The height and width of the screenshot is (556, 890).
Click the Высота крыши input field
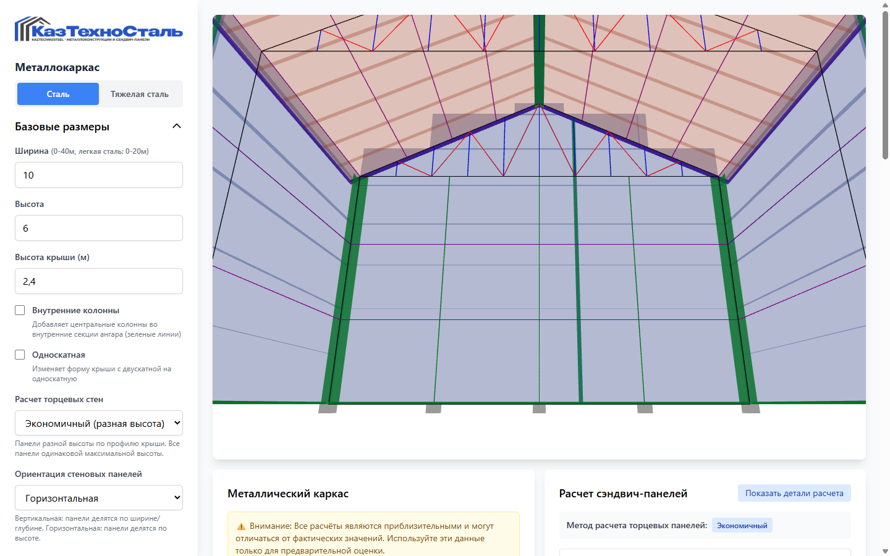point(99,281)
